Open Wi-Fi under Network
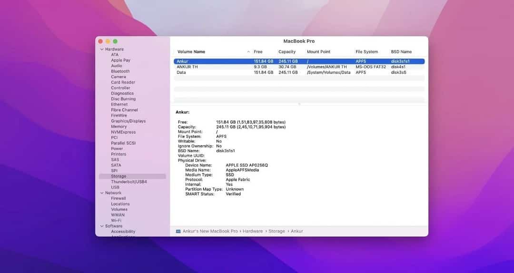 (116, 221)
